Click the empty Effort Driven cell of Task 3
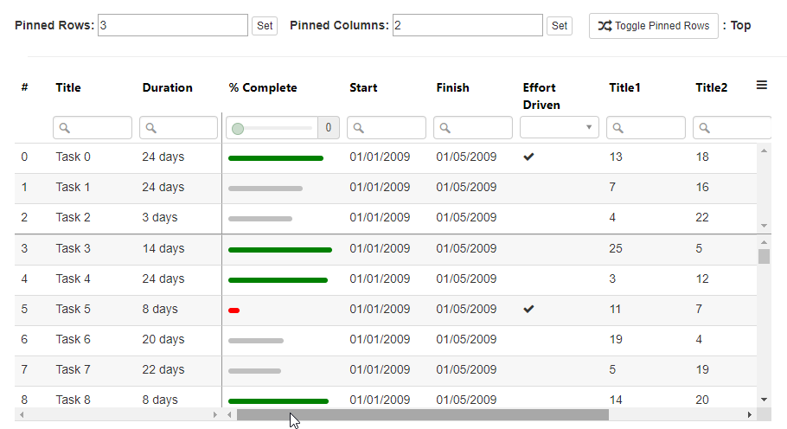The width and height of the screenshot is (787, 429). coord(560,249)
